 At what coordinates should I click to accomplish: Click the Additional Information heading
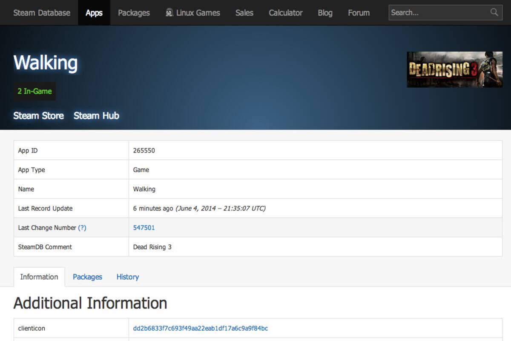90,303
